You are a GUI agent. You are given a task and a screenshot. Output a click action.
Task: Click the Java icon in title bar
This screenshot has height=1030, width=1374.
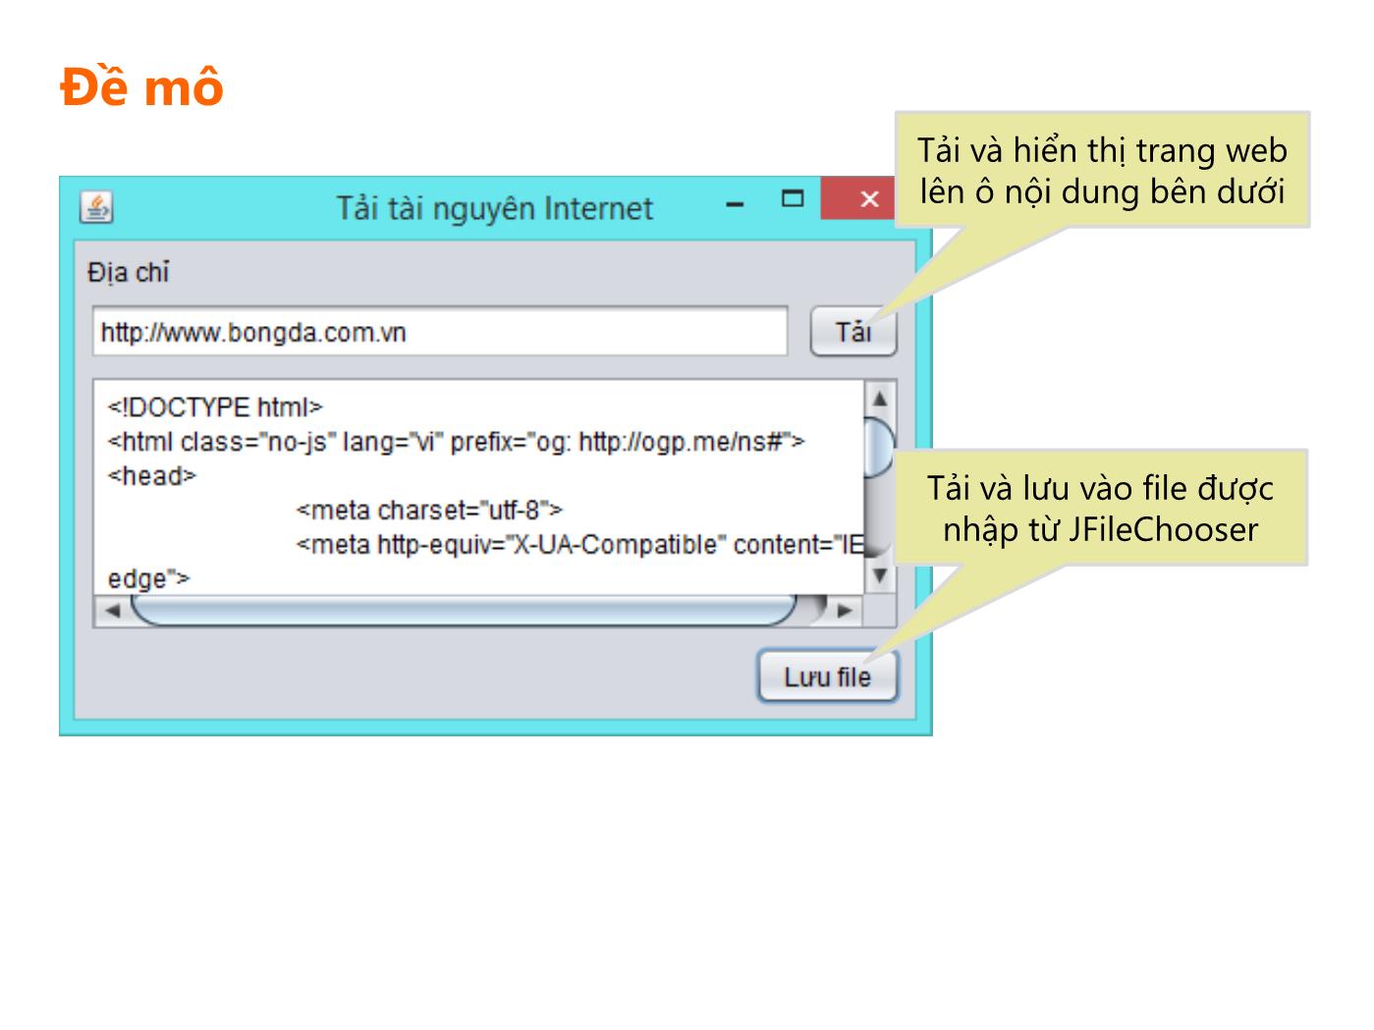point(96,207)
